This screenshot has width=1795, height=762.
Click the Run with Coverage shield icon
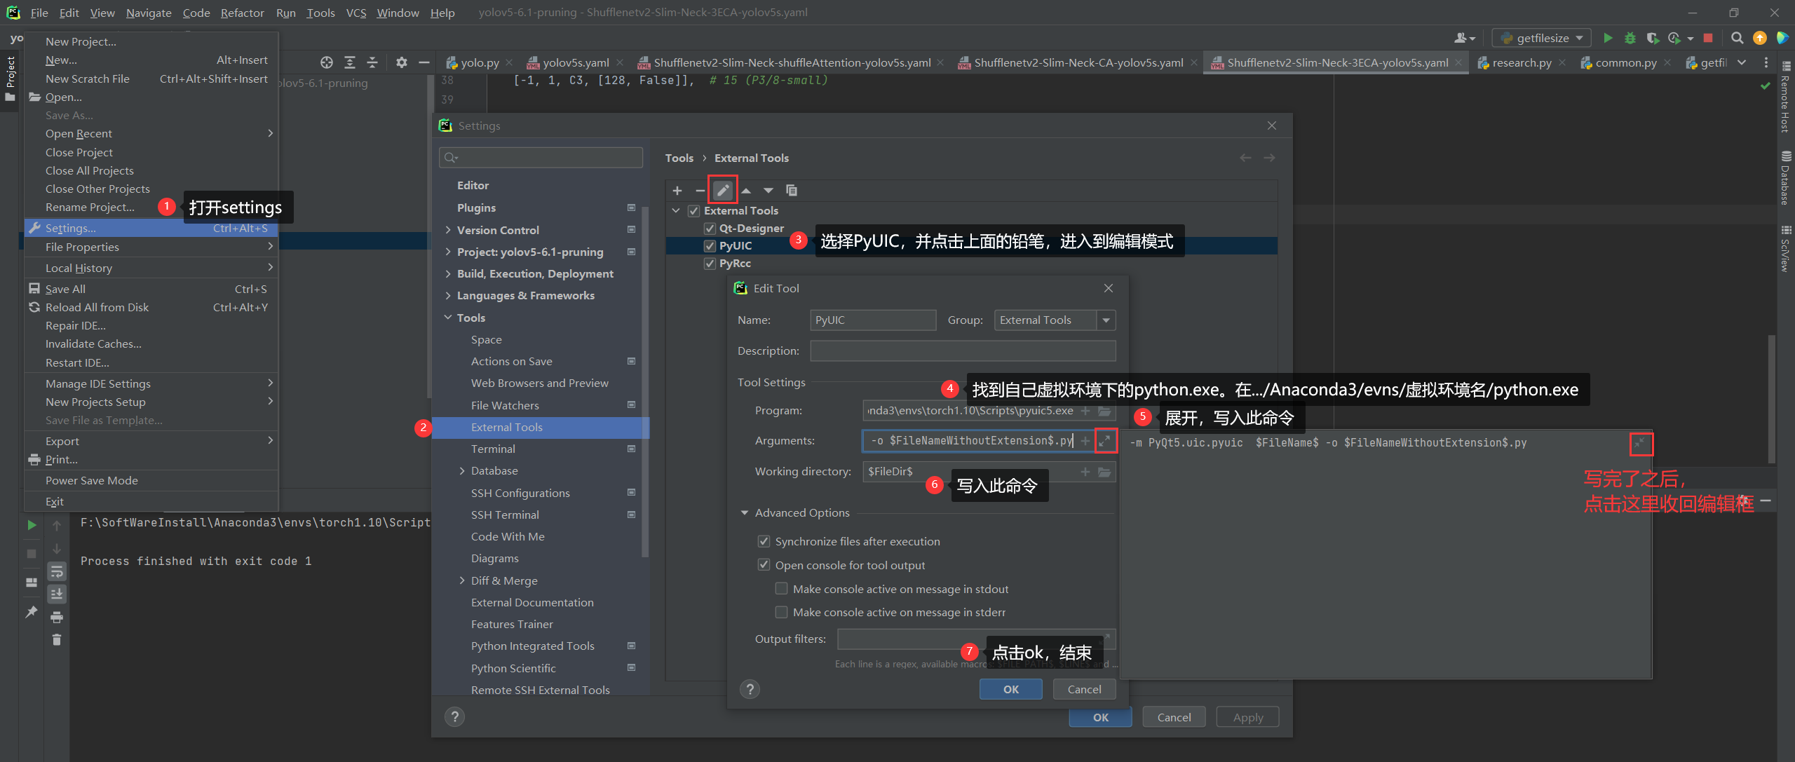[1653, 38]
